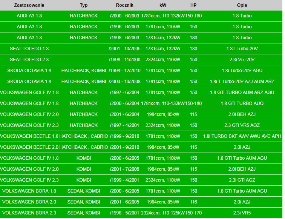This screenshot has height=219, width=285.
Task: Click the year range /1997 - 6/2004
Action: coord(124,93)
